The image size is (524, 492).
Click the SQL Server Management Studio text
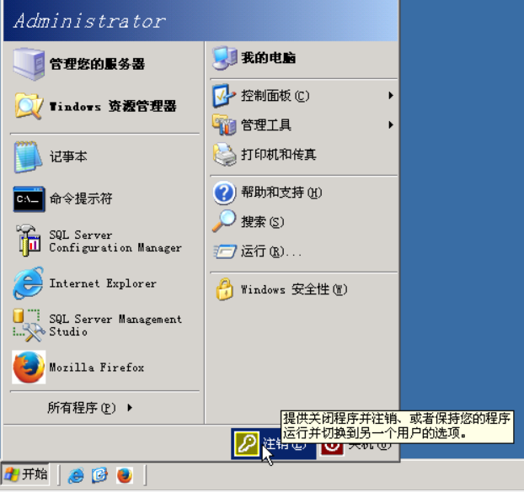[x=115, y=325]
